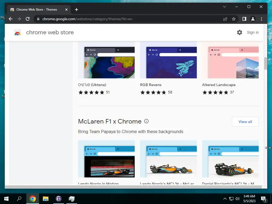Open the taskbar clock and date

pyautogui.click(x=249, y=199)
